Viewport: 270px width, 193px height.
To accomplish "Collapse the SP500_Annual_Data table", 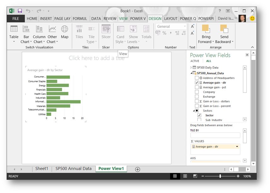I will [191, 73].
